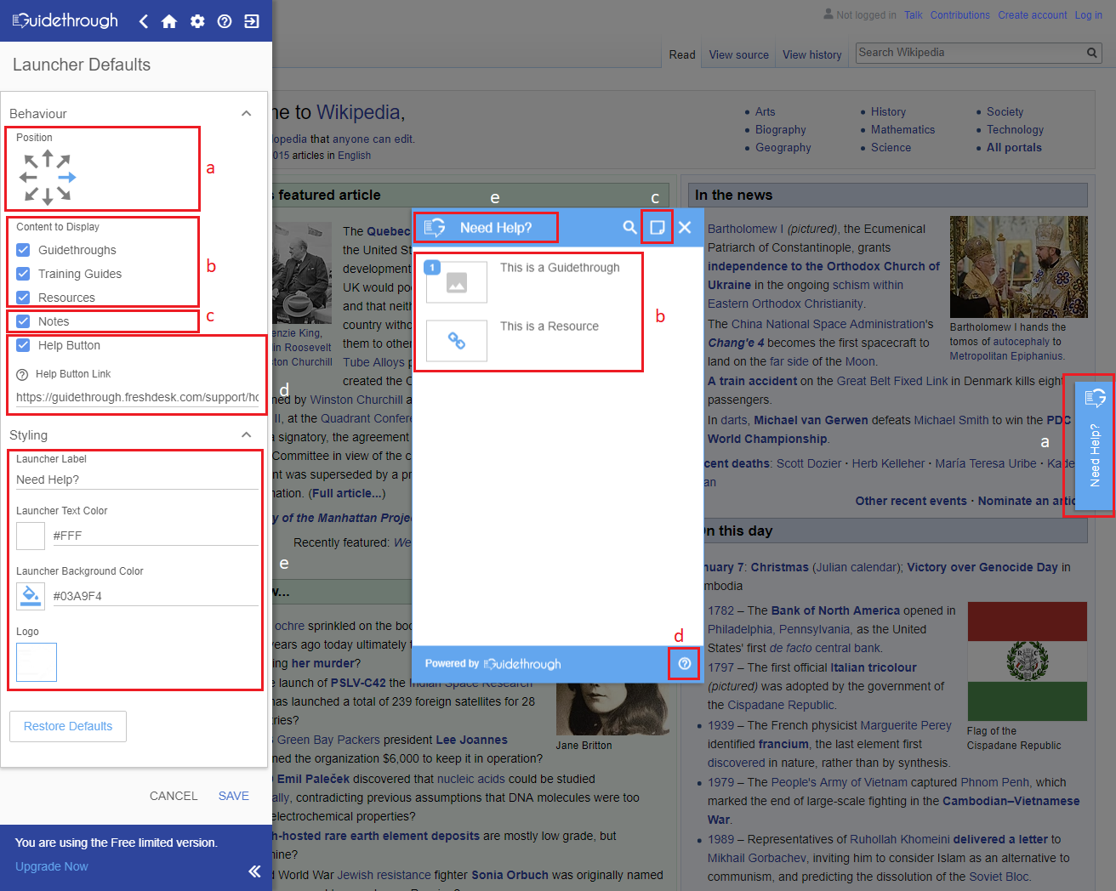Screen dimensions: 1116x891
Task: Select left position arrow
Action: pyautogui.click(x=28, y=178)
